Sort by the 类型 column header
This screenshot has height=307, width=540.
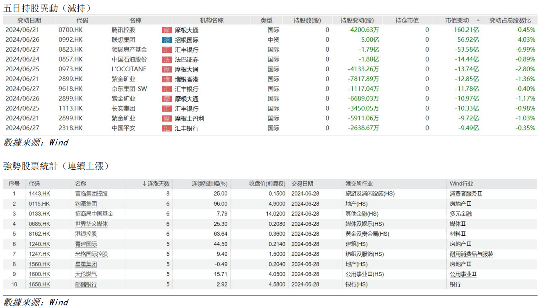point(267,20)
